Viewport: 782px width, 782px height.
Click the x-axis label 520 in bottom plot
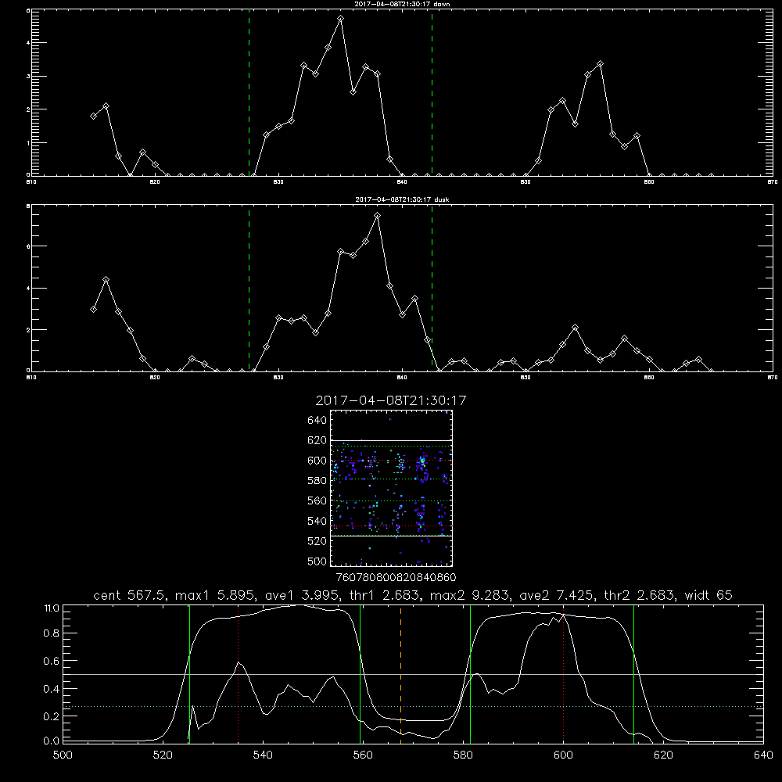pyautogui.click(x=163, y=755)
